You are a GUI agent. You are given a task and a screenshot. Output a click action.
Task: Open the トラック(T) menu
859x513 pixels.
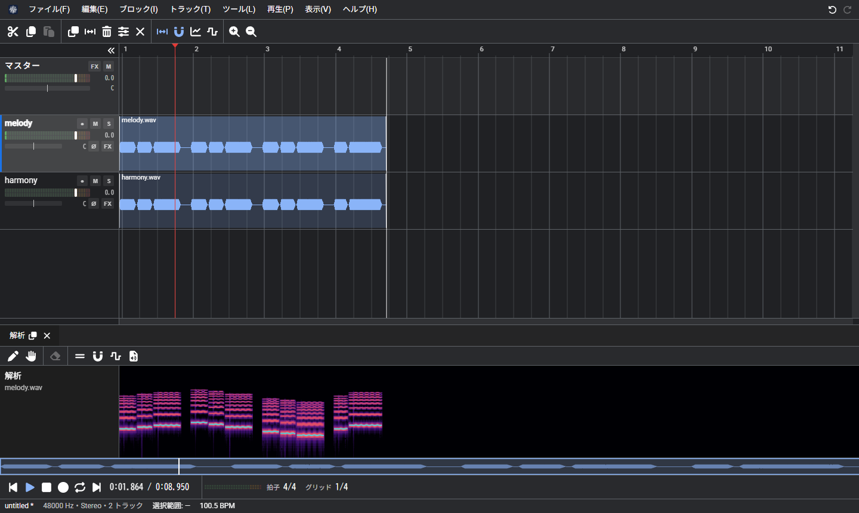coord(190,10)
